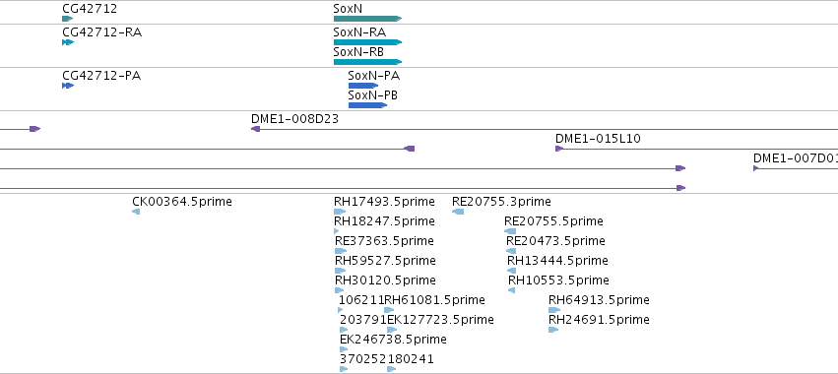This screenshot has width=838, height=374.
Task: Open the EK246738.5prime feature label
Action: [x=393, y=340]
